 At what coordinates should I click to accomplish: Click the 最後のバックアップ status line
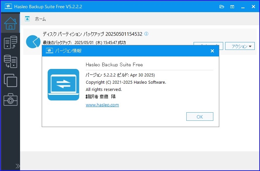(x=84, y=43)
